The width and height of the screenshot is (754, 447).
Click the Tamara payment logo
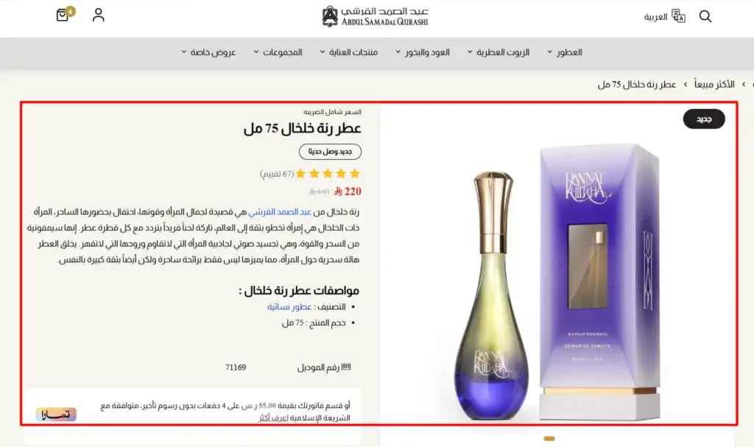point(56,415)
